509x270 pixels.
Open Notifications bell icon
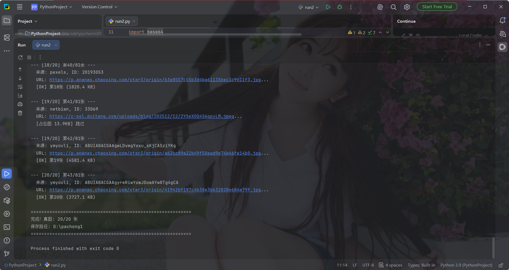click(x=502, y=20)
